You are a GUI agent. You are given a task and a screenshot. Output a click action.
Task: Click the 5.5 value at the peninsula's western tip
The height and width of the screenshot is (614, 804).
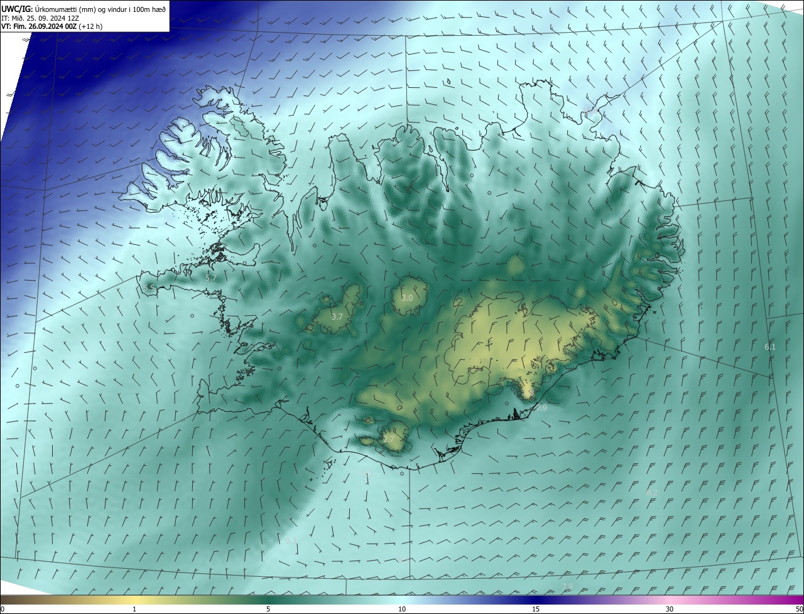pos(149,288)
